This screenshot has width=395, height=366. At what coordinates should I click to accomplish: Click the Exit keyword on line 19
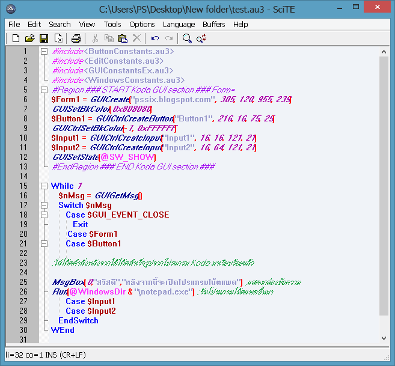[81, 224]
